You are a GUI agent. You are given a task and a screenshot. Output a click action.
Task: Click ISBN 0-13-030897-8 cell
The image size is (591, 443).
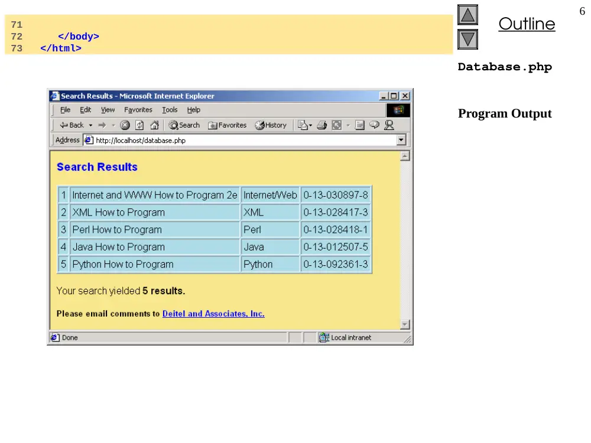pyautogui.click(x=336, y=195)
